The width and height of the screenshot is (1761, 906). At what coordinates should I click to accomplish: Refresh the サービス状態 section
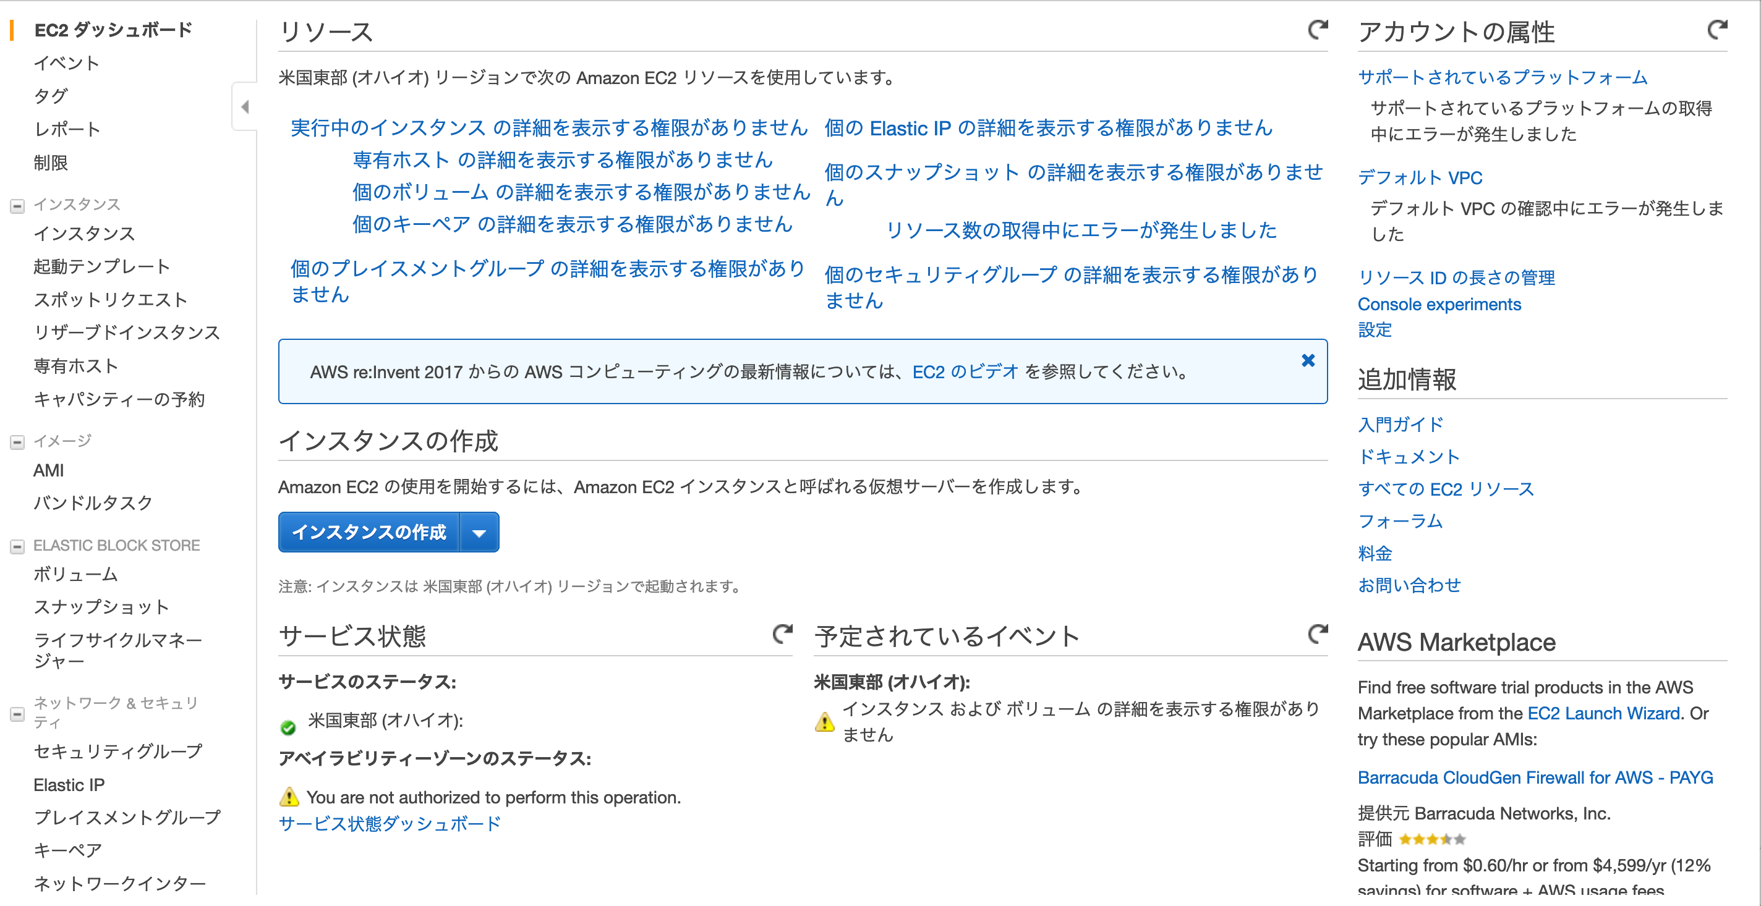pos(782,634)
